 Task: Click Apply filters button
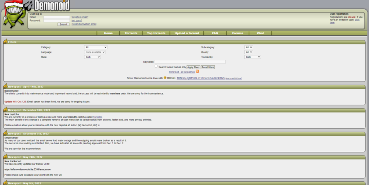[194, 67]
